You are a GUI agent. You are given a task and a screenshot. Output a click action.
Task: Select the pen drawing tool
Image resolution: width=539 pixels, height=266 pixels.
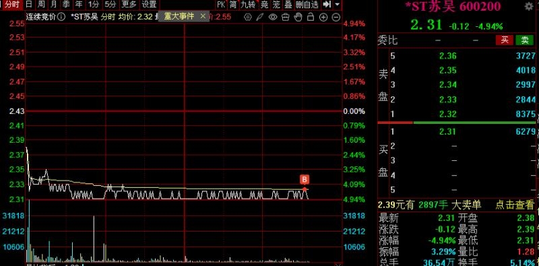coord(260,17)
